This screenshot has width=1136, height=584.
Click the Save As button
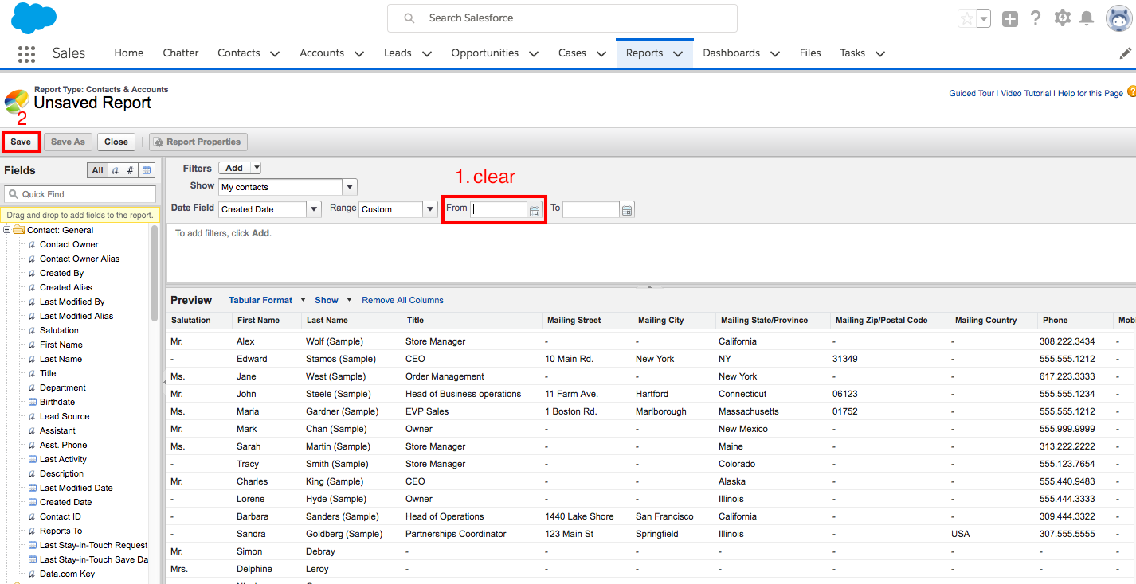(x=68, y=142)
